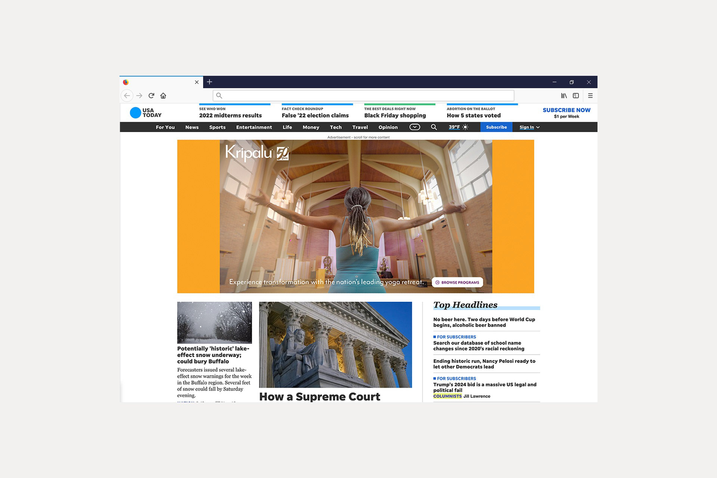The height and width of the screenshot is (478, 717).
Task: Open the hamburger application menu
Action: 590,96
